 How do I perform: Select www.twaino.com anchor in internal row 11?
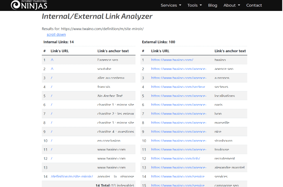click(x=111, y=150)
